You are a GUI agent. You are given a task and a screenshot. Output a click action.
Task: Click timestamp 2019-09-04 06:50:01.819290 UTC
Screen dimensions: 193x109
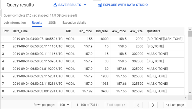pos(38,69)
